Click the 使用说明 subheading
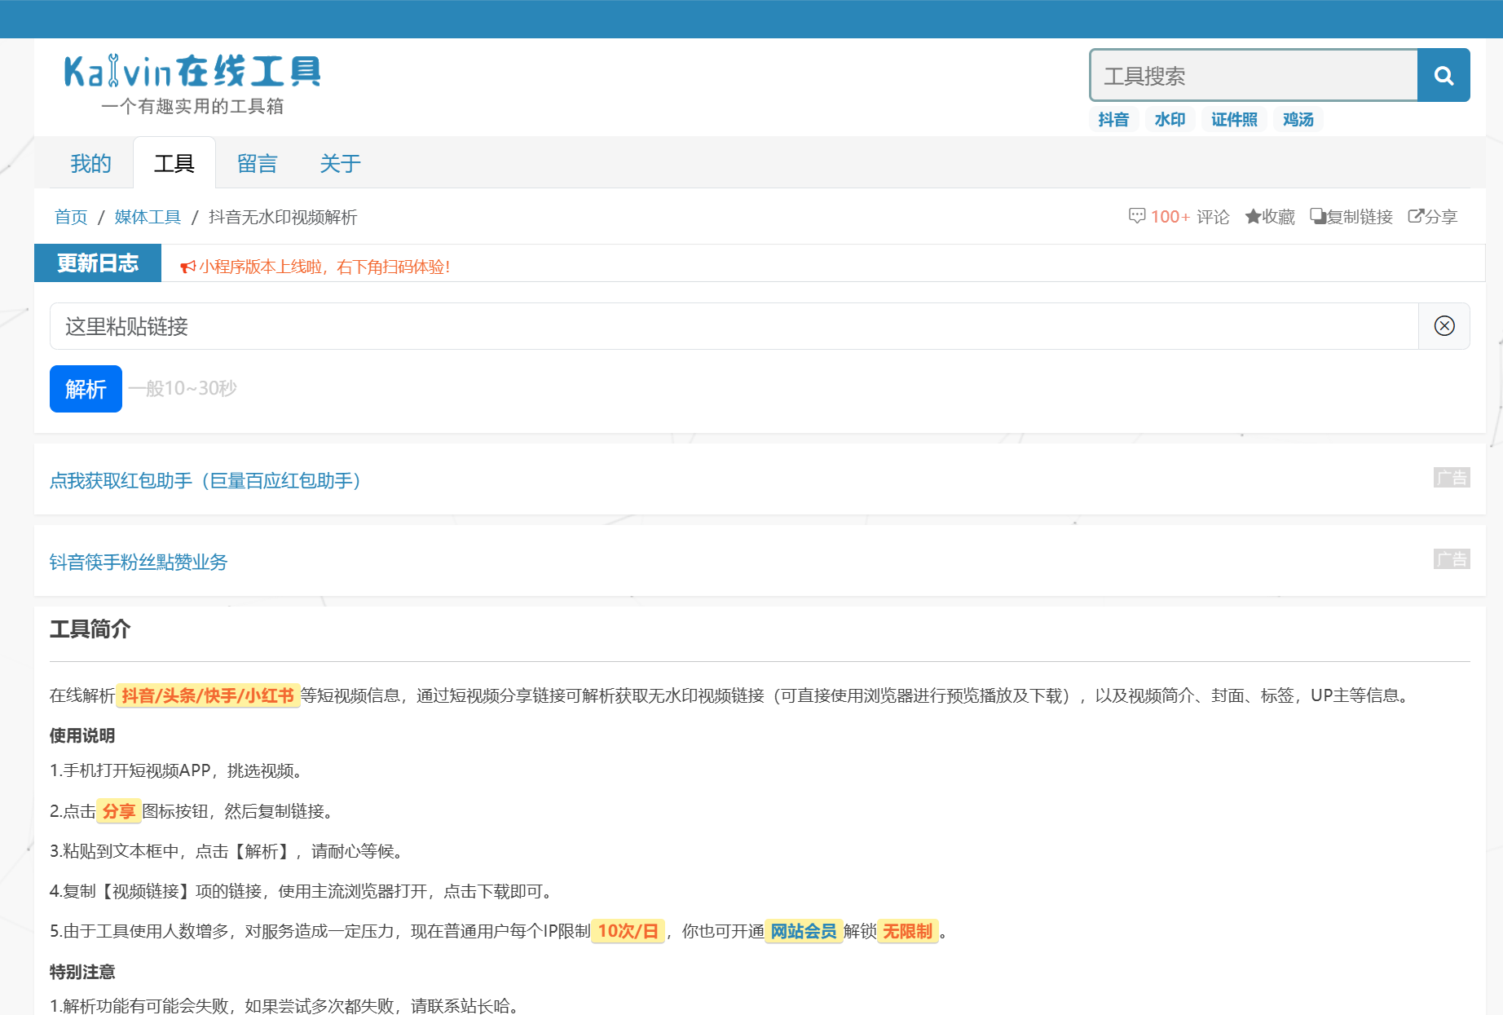1503x1015 pixels. [82, 735]
